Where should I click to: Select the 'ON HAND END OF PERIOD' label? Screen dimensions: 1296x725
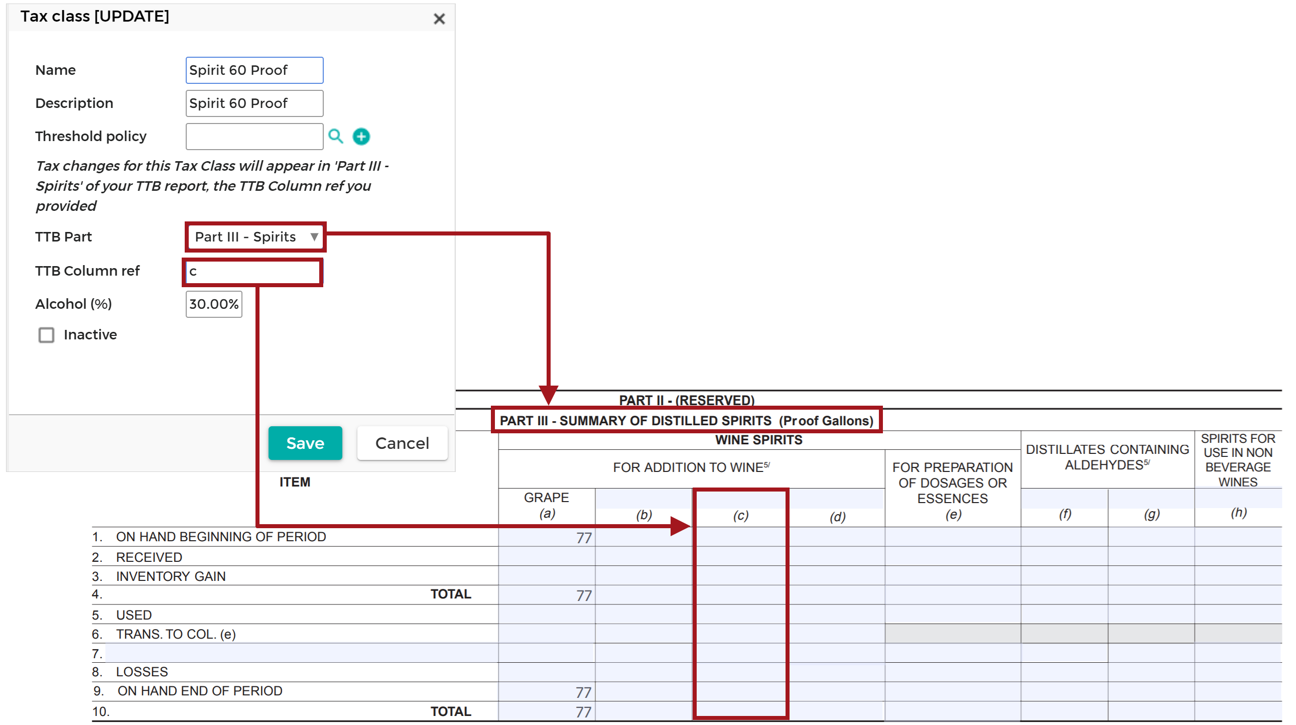click(x=200, y=691)
